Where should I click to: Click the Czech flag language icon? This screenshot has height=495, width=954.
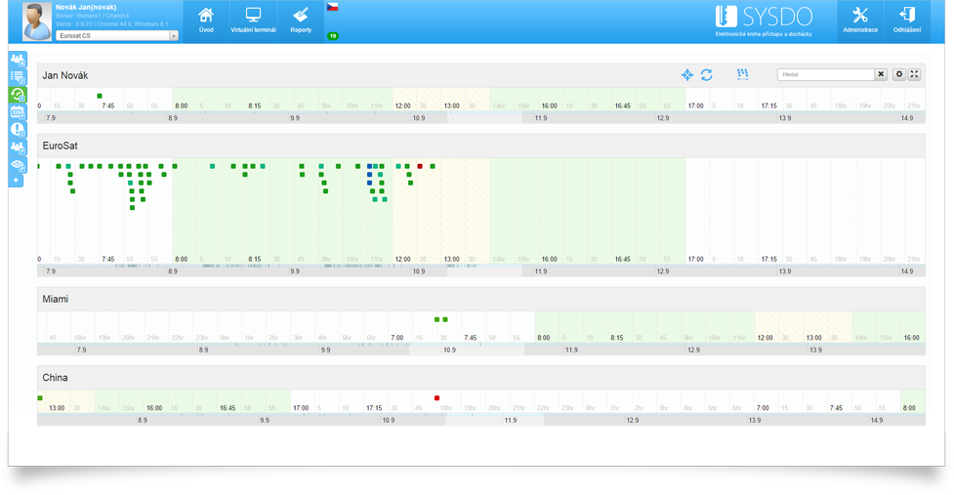332,7
